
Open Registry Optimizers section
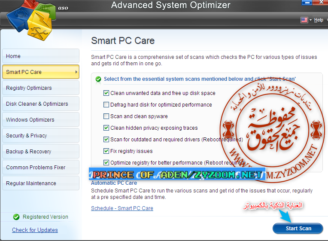pos(41,88)
